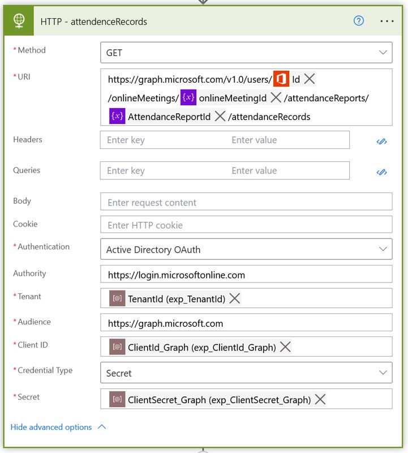Remove the AttendanceReportId variable token

click(220, 117)
